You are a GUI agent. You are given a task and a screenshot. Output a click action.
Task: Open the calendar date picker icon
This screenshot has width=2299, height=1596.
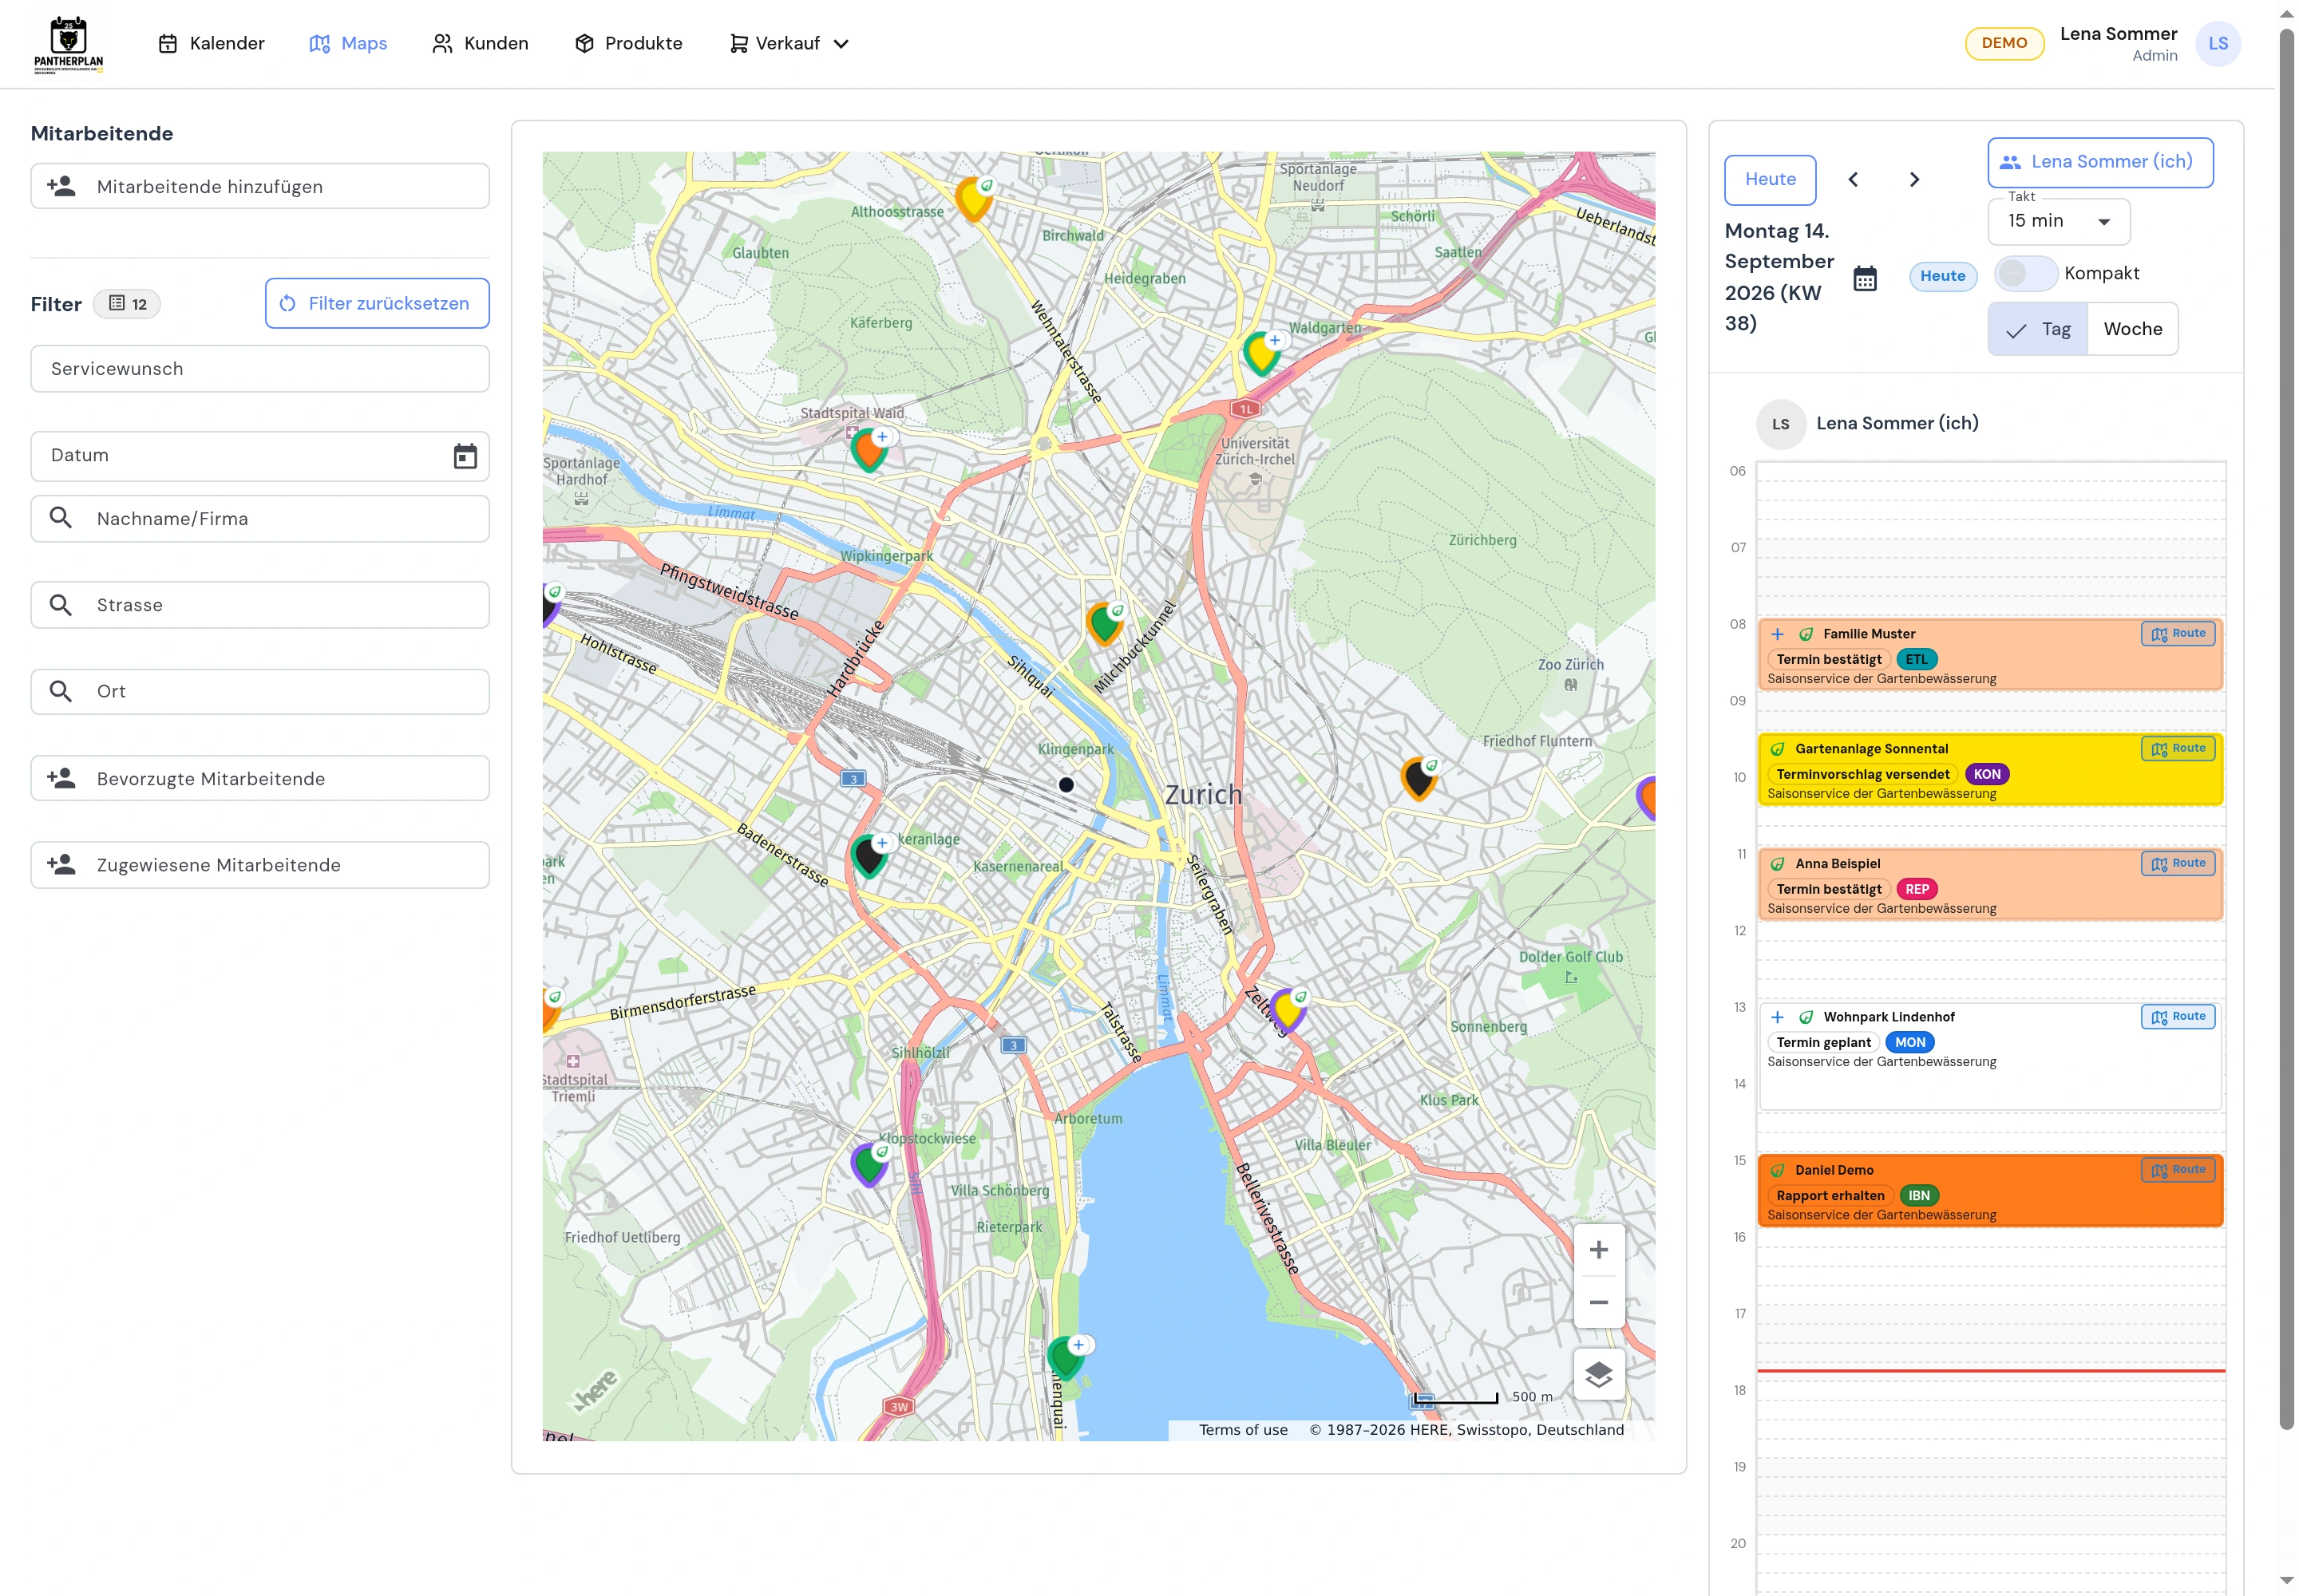click(1865, 278)
